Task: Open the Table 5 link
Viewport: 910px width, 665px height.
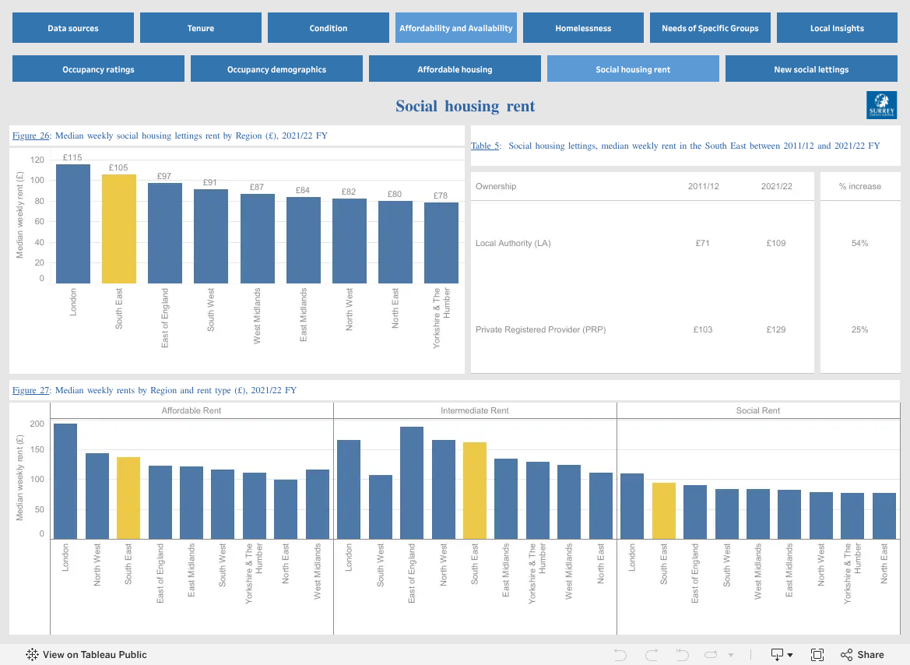Action: pos(485,146)
